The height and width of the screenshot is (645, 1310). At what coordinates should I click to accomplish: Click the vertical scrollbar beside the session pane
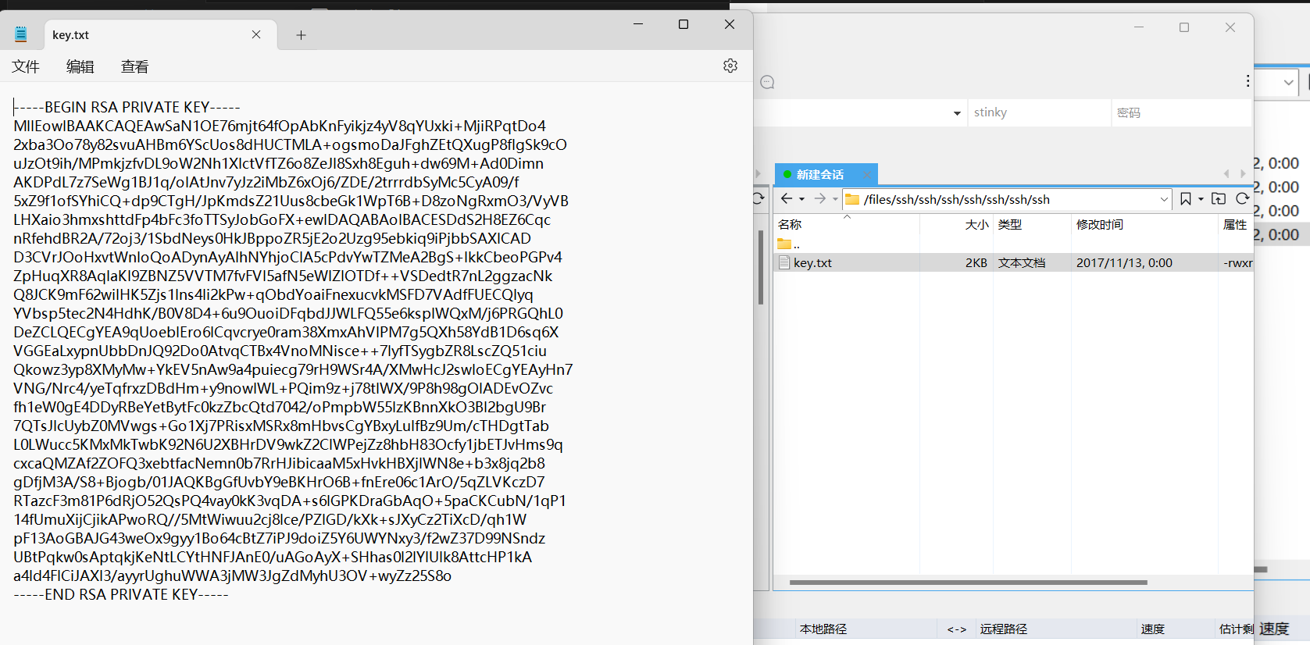coord(761,267)
